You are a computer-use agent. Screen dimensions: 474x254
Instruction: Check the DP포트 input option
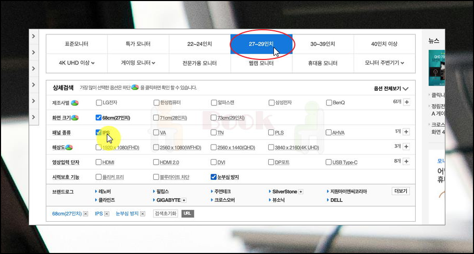click(271, 162)
